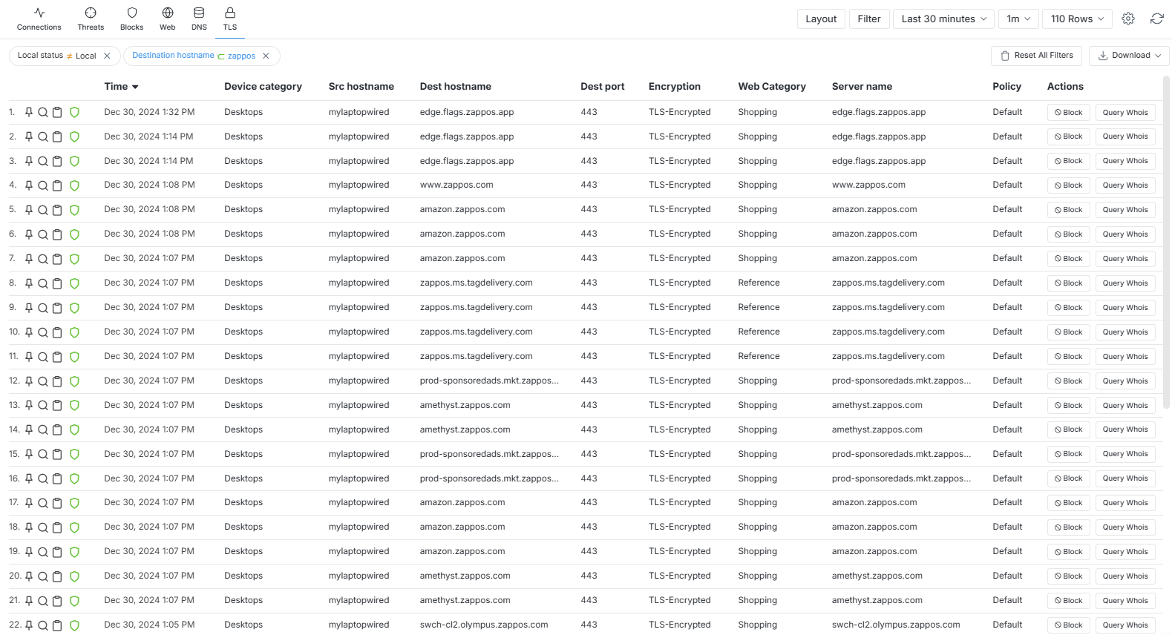Click the magnifier icon in row 21
Image resolution: width=1172 pixels, height=635 pixels.
point(43,601)
